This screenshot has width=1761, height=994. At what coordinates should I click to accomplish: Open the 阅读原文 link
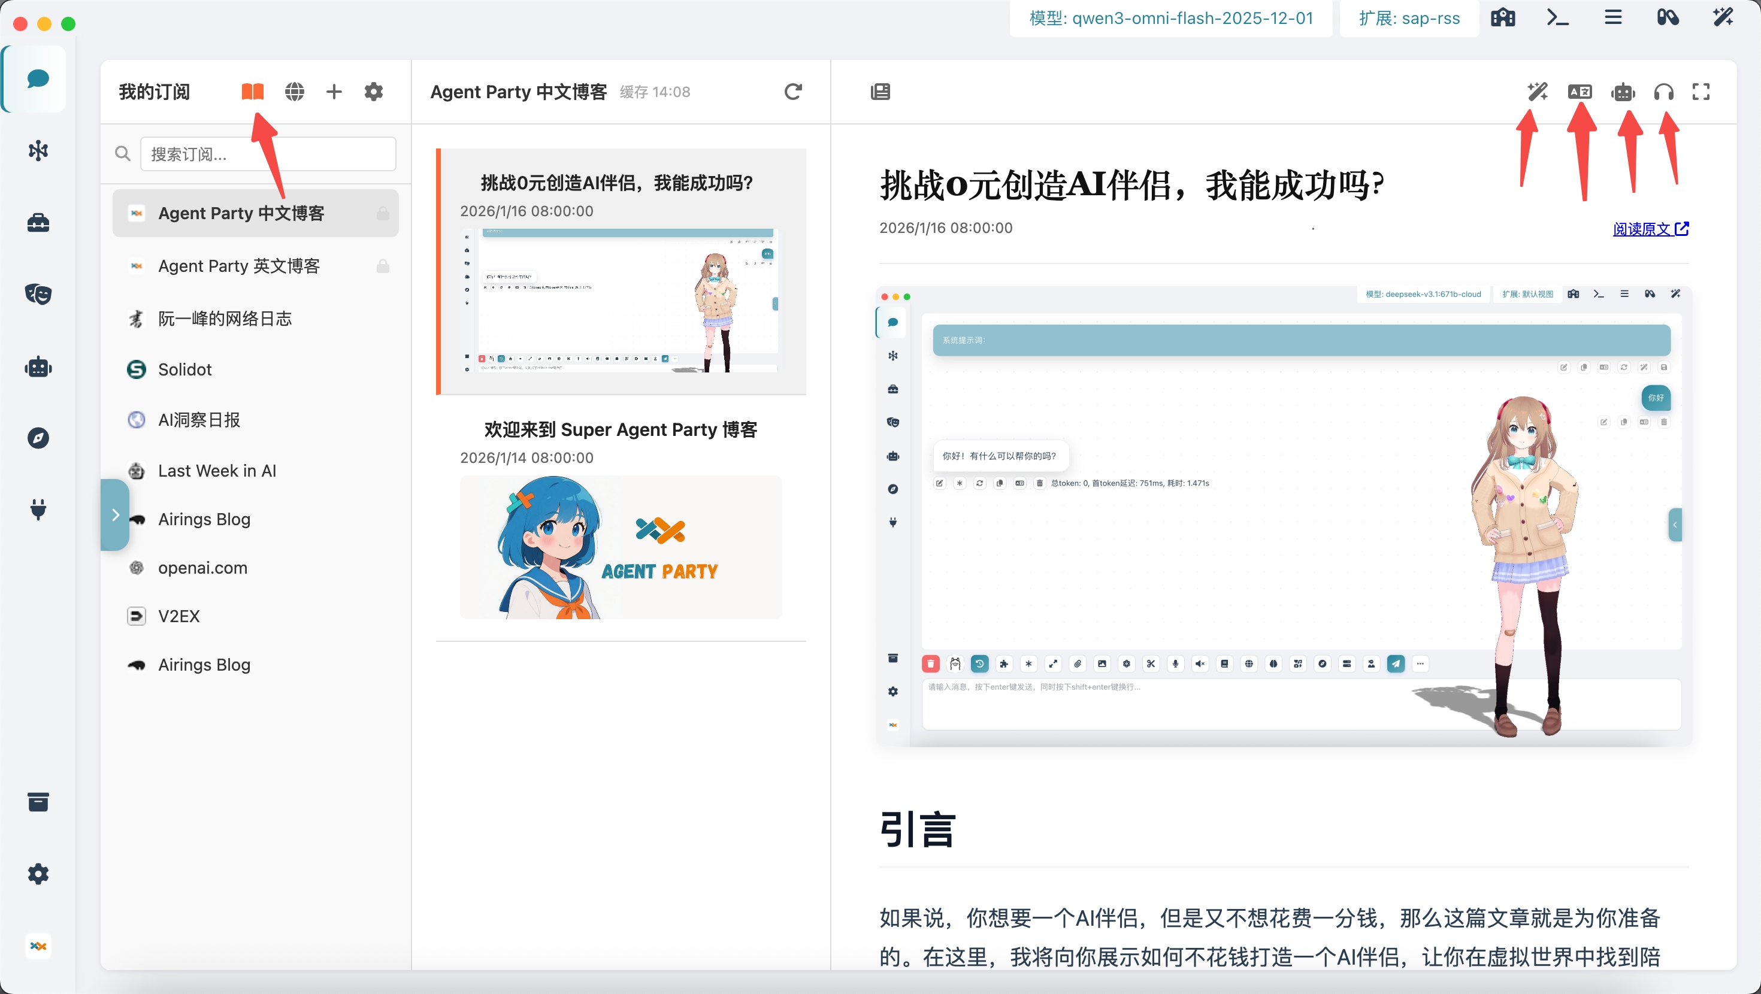coord(1651,229)
